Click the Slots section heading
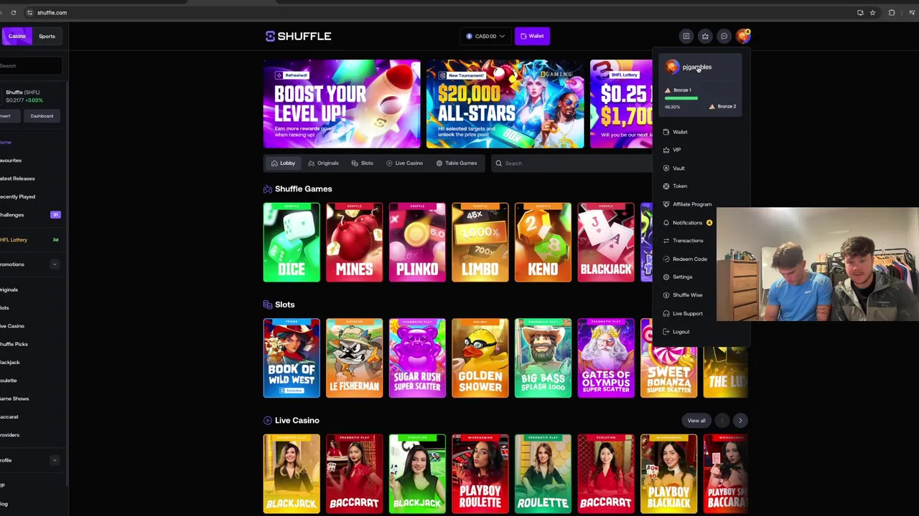This screenshot has height=516, width=919. pos(284,305)
